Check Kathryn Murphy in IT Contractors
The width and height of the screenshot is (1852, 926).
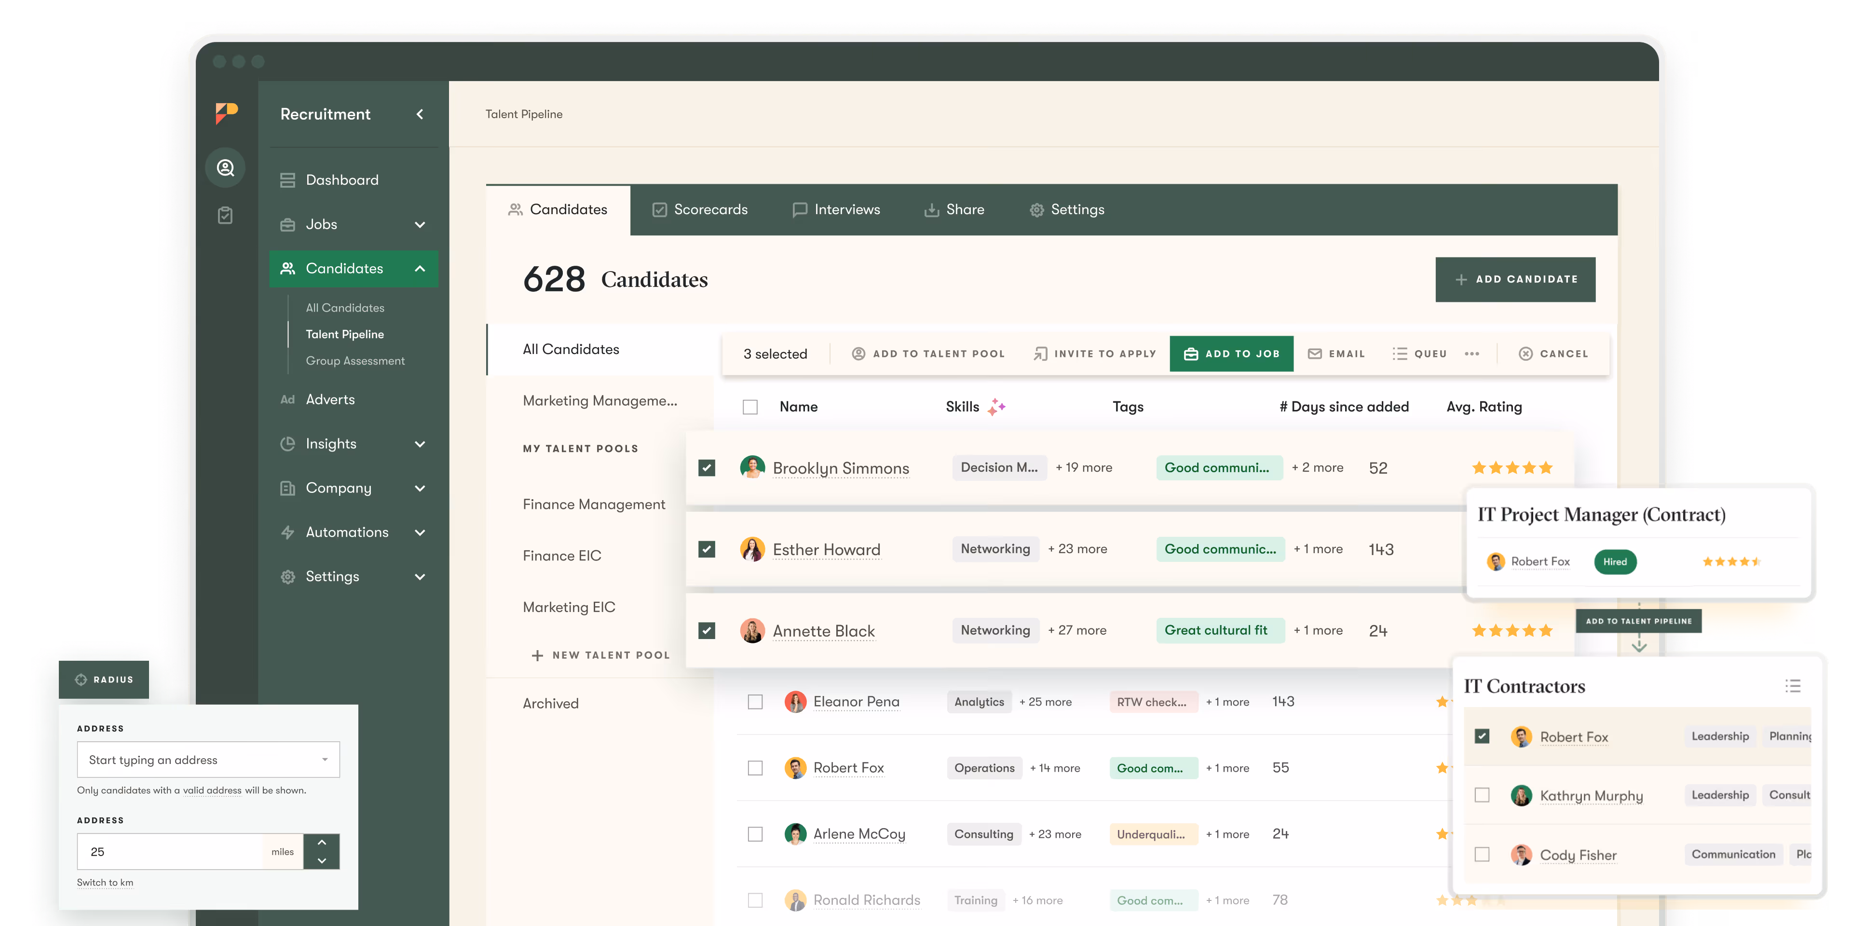coord(1482,795)
